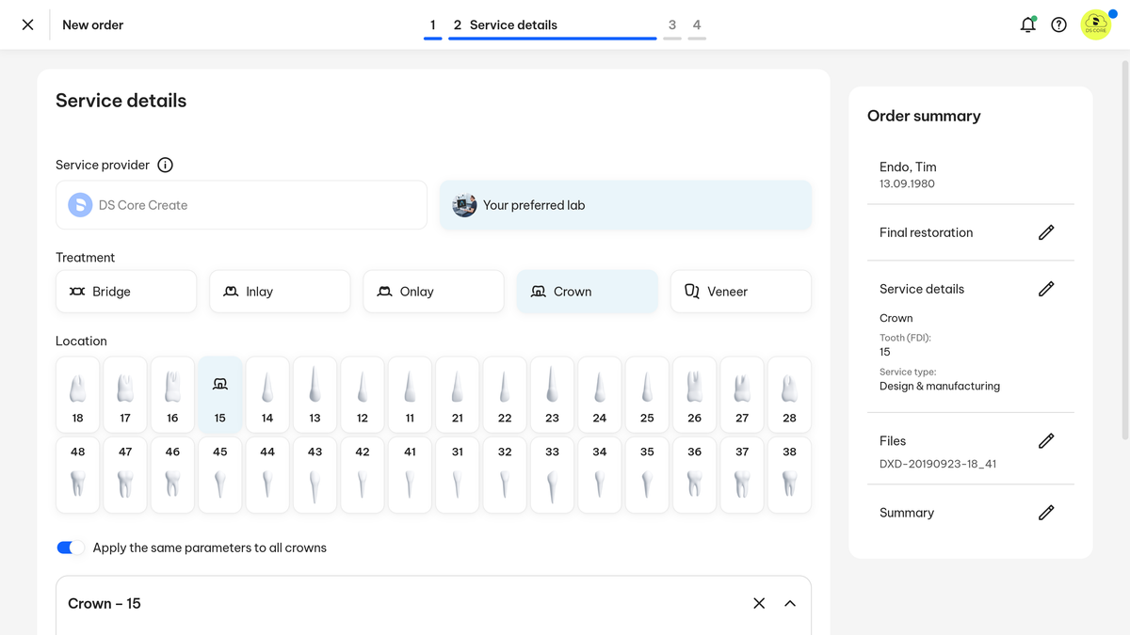Edit Service details via pencil icon
This screenshot has width=1130, height=635.
tap(1045, 289)
